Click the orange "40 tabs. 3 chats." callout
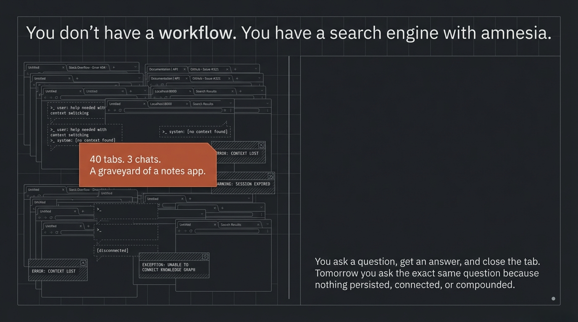The height and width of the screenshot is (322, 578). (x=147, y=165)
